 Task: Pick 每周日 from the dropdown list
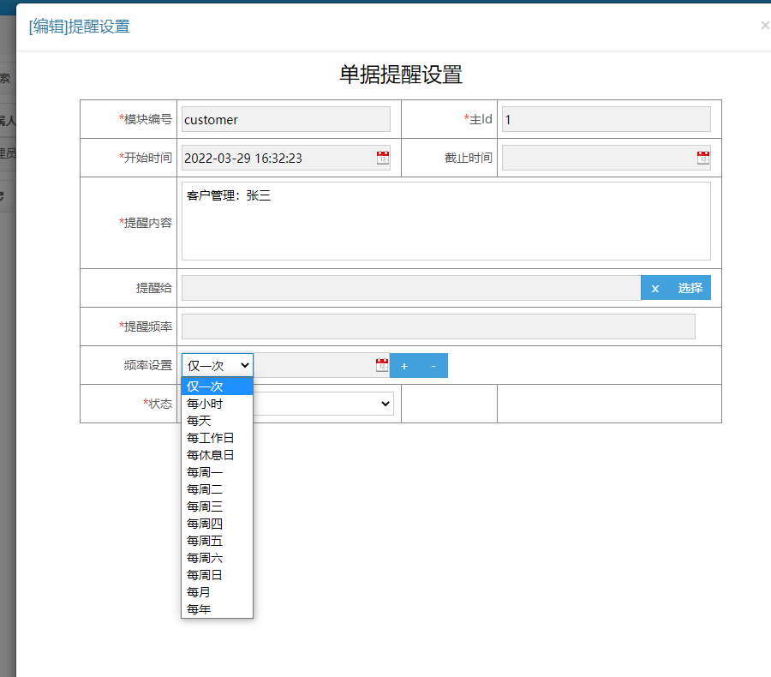(218, 575)
